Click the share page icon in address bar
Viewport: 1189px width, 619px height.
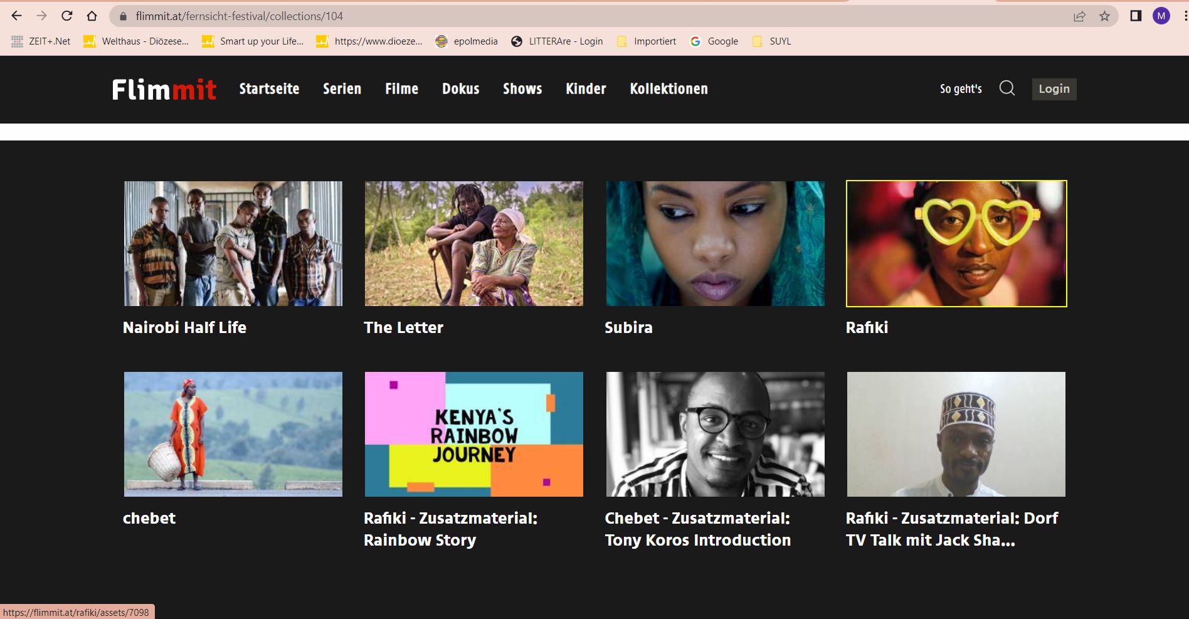[1079, 16]
